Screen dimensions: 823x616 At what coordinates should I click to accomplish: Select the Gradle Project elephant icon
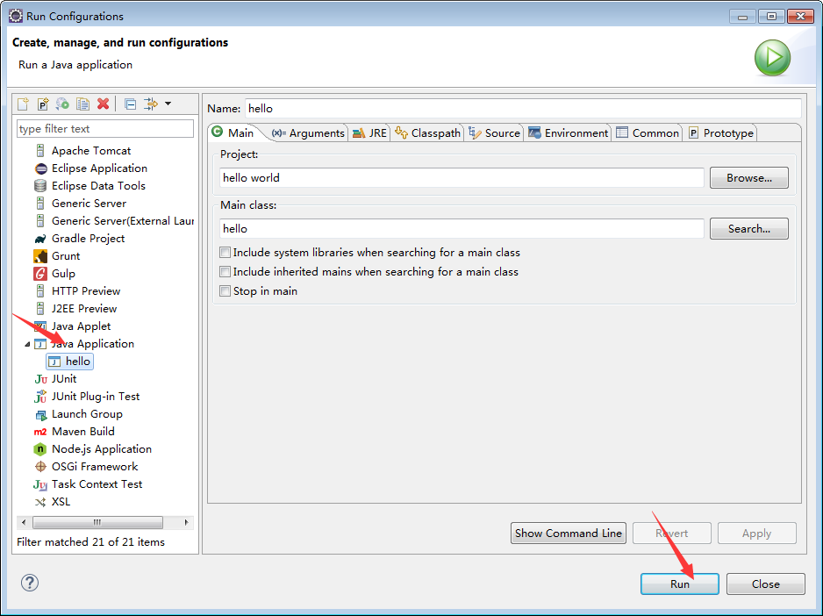click(x=40, y=239)
